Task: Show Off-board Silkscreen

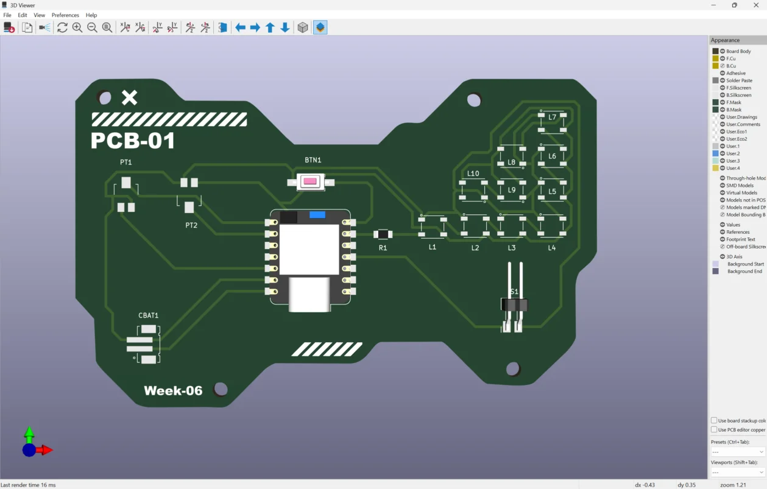Action: [x=723, y=247]
